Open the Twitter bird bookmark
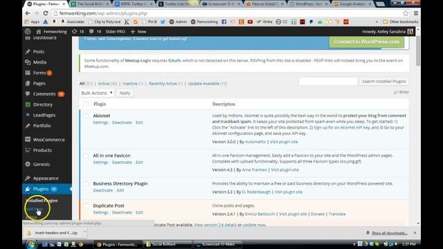Viewport: 443px width, 249px height. click(163, 21)
